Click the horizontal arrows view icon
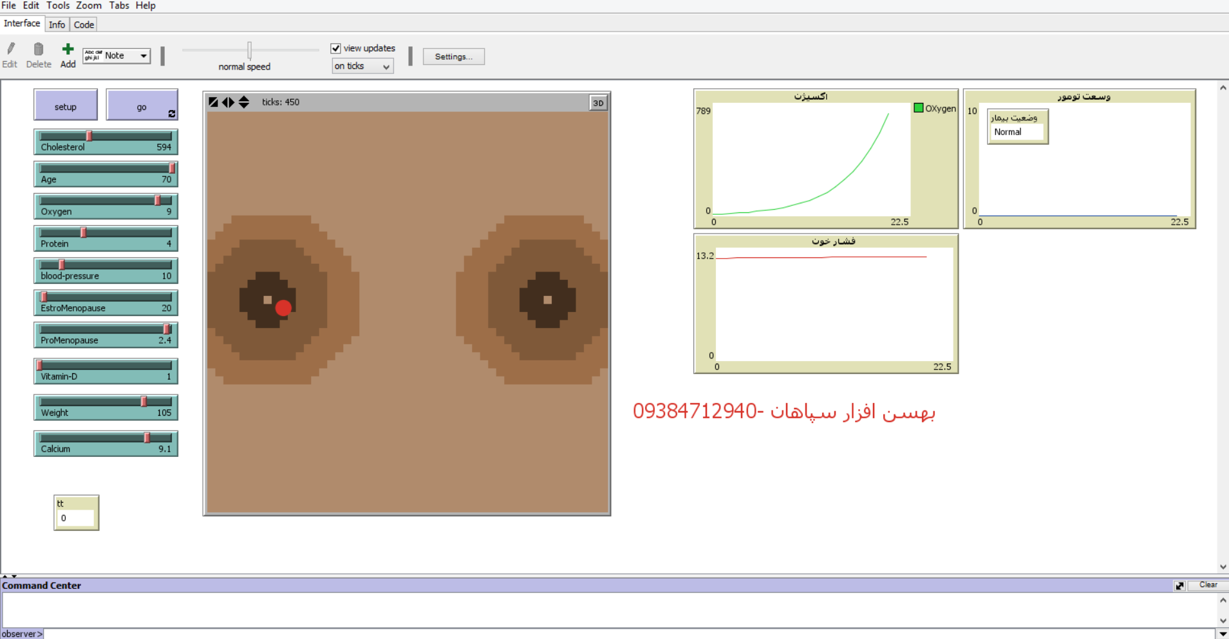The width and height of the screenshot is (1229, 639). coord(229,102)
